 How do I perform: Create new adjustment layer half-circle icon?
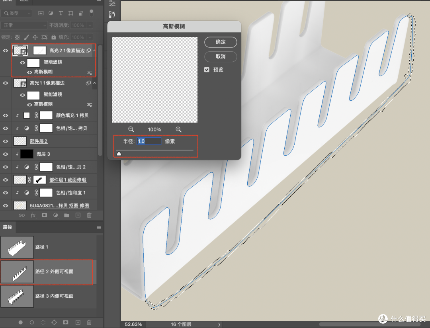pyautogui.click(x=55, y=215)
